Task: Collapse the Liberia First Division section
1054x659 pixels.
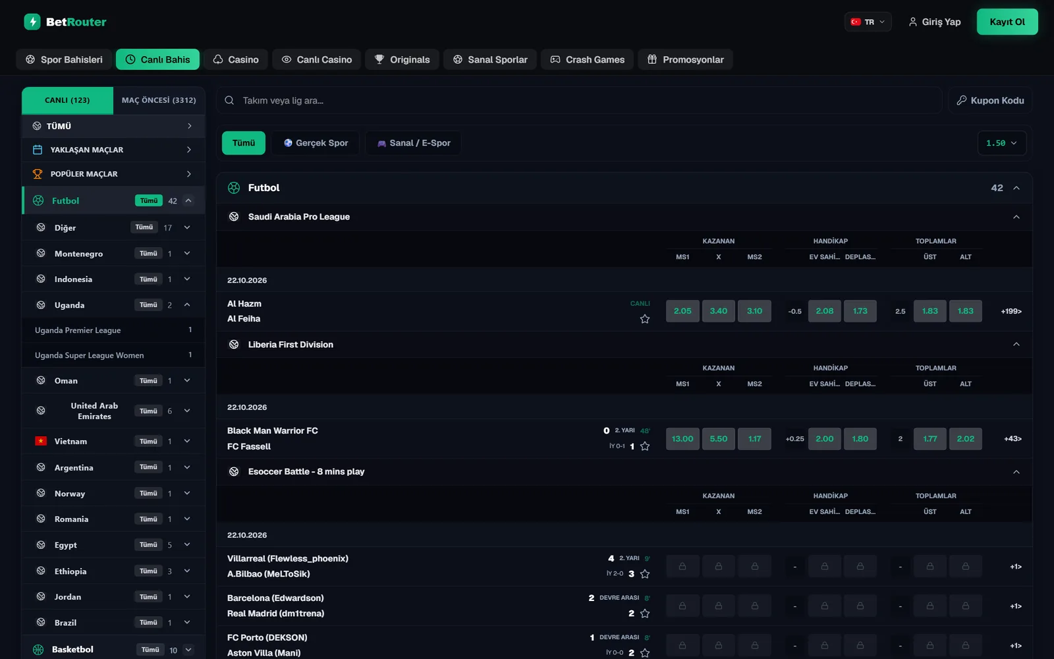Action: tap(1016, 344)
